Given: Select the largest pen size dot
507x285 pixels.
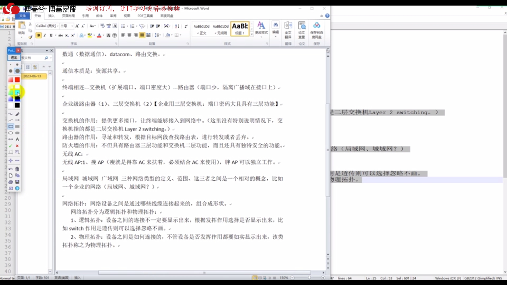Looking at the screenshot, I should pos(17,71).
